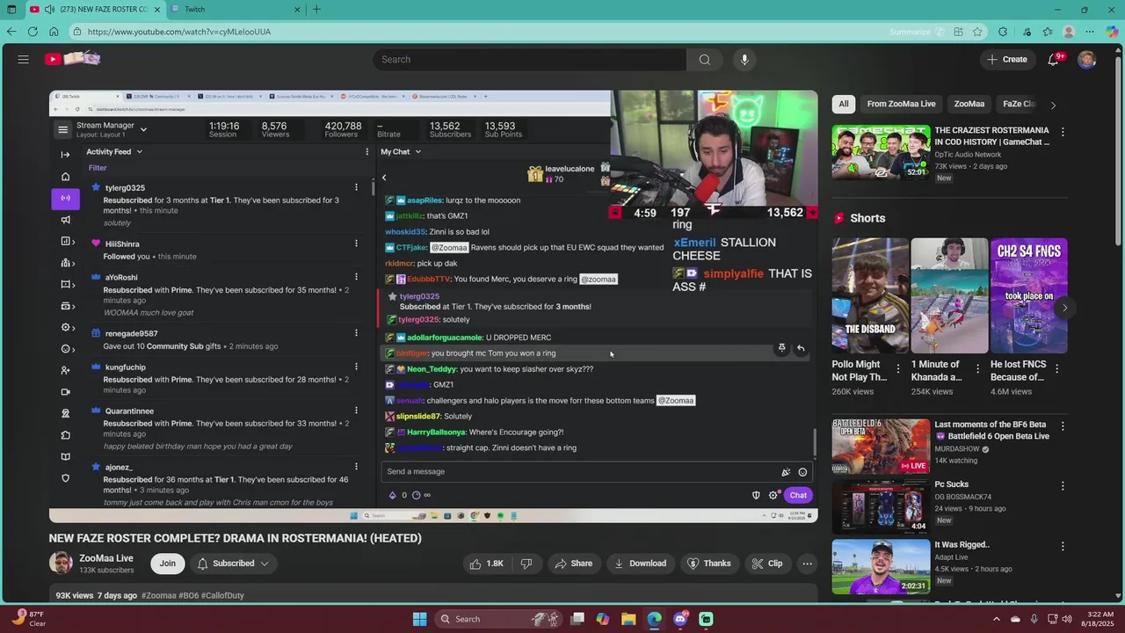1125x633 pixels.
Task: Click the Edge address bar URL
Action: [x=178, y=32]
